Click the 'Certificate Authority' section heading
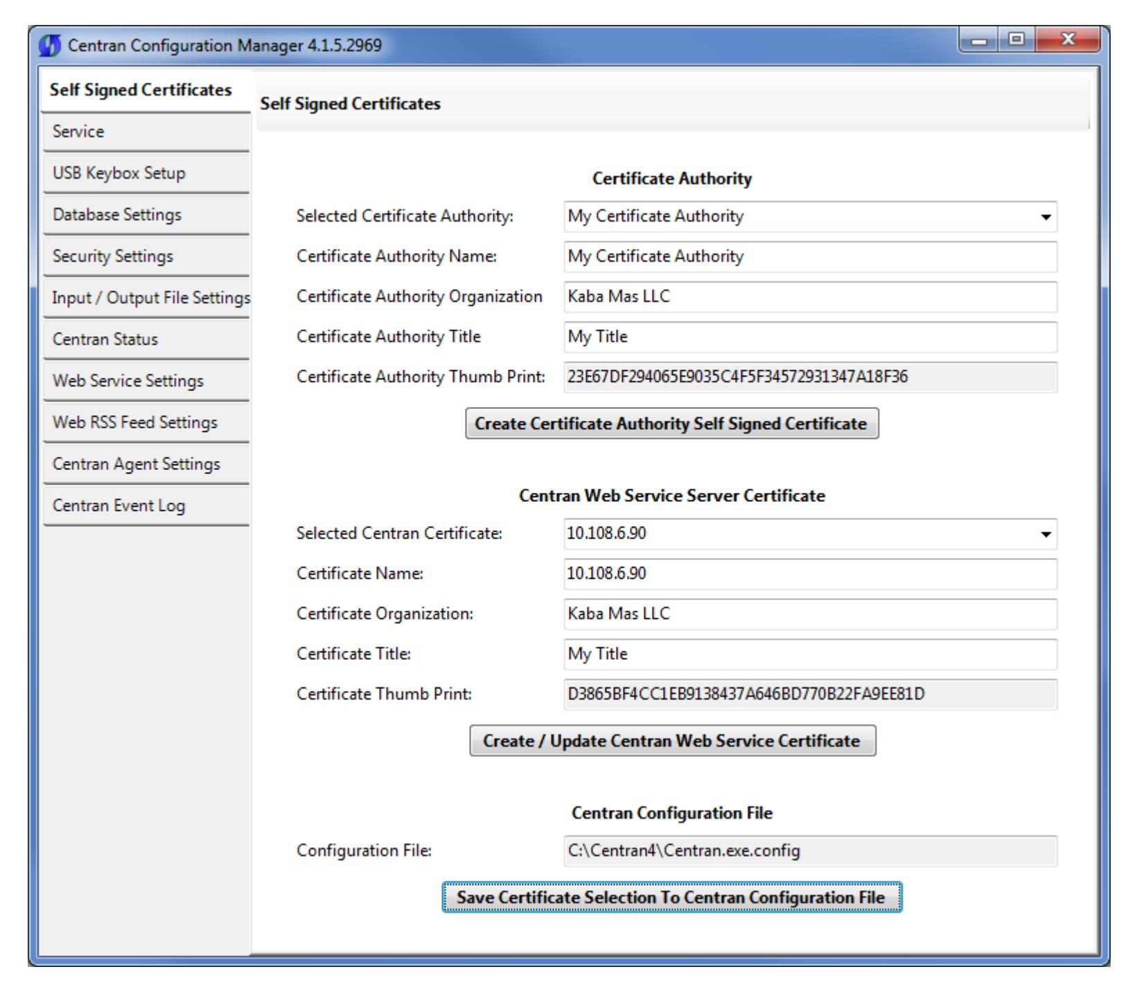The width and height of the screenshot is (1128, 985). [x=672, y=179]
